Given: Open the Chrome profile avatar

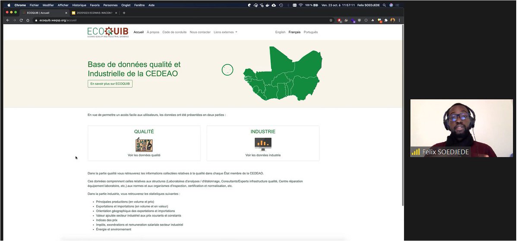Looking at the screenshot, I should 392,20.
